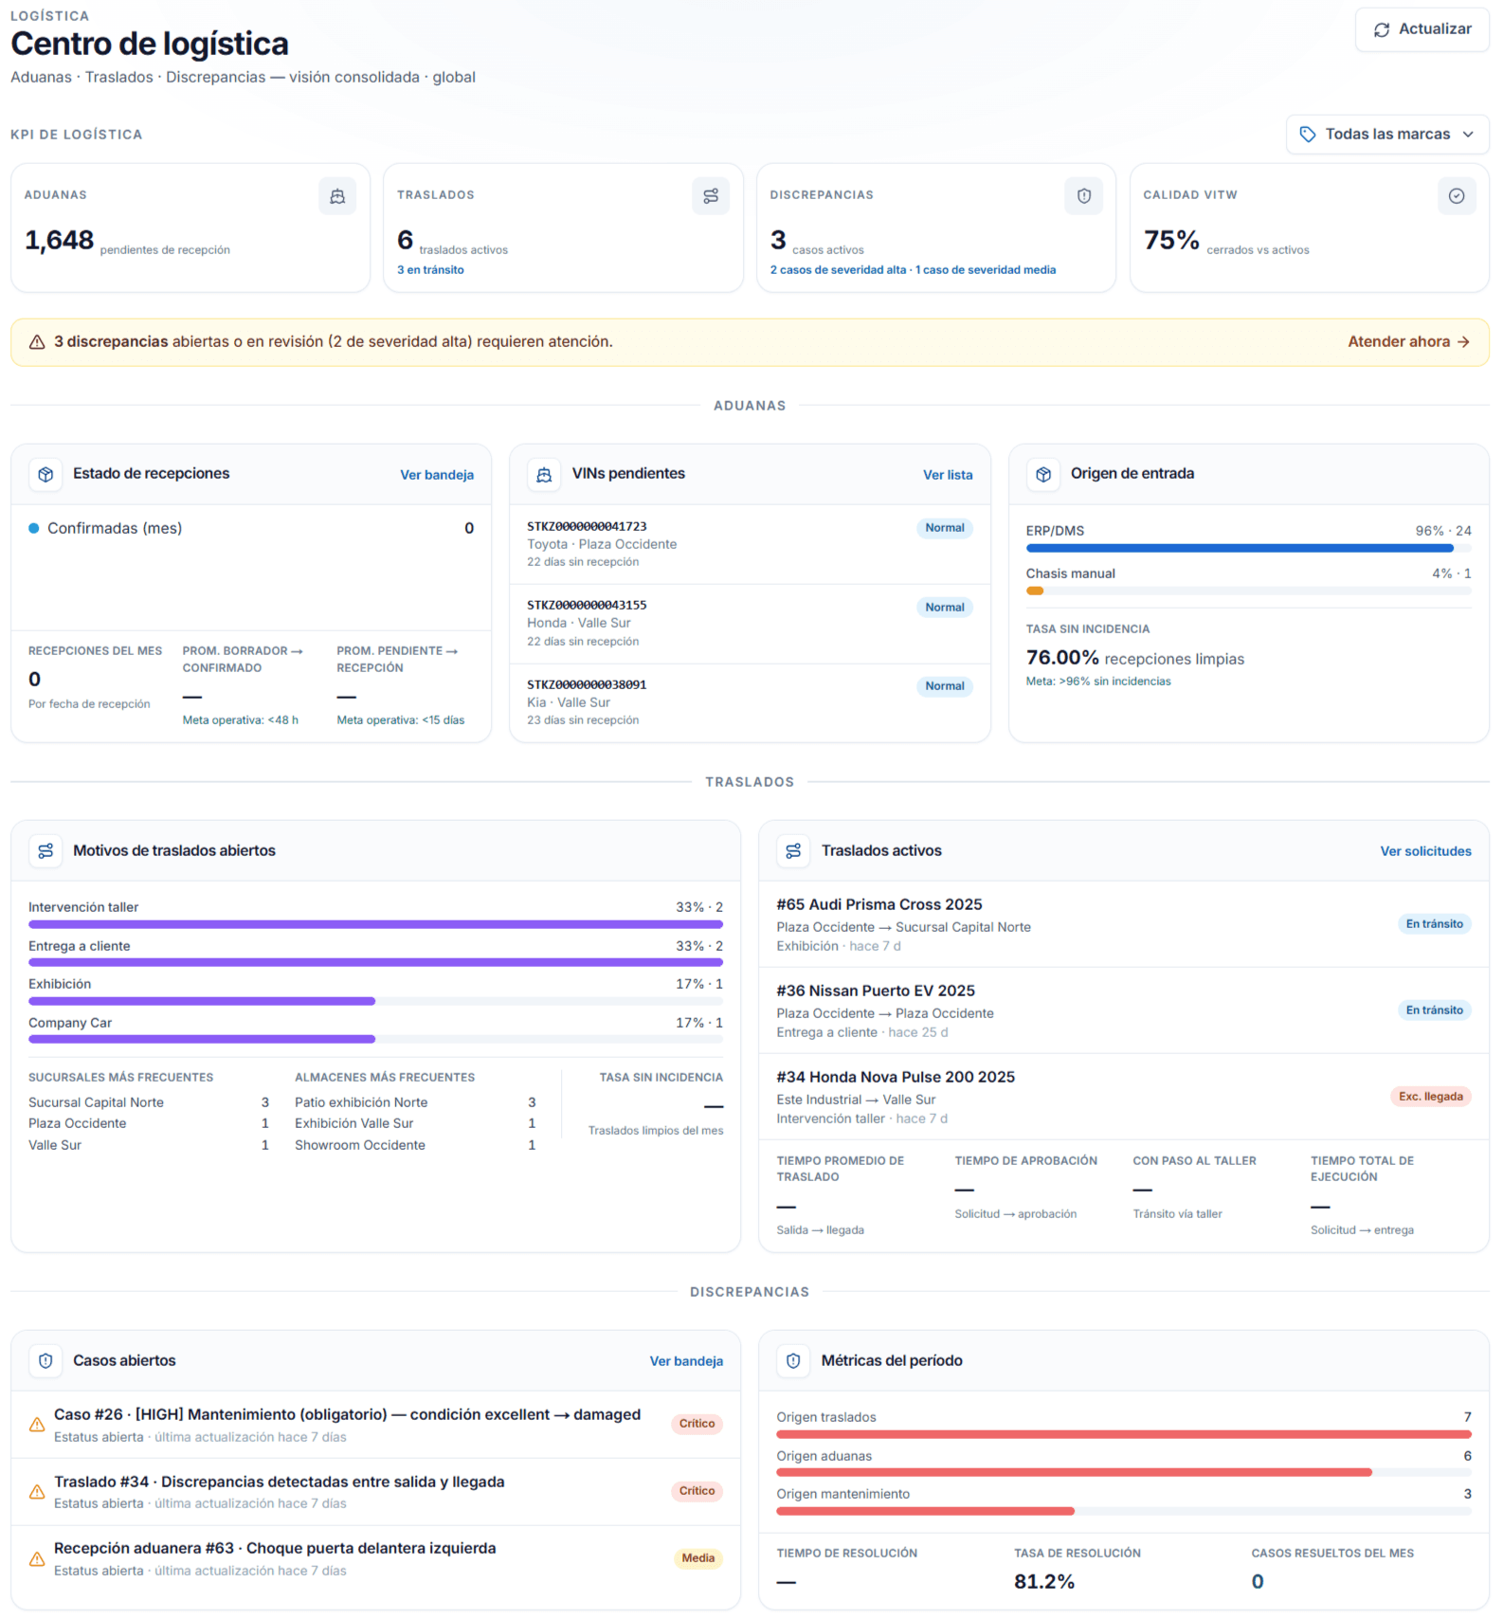Open Ver lista for VINs pendientes
This screenshot has height=1619, width=1503.
[x=948, y=475]
